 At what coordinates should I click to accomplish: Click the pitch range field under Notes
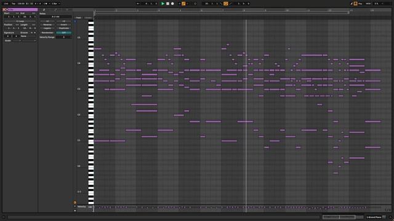(x=55, y=17)
